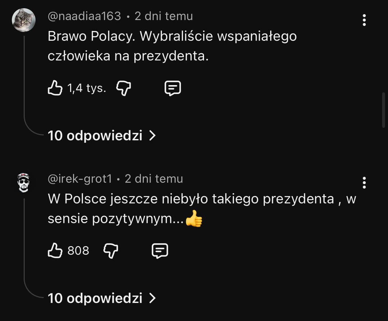The height and width of the screenshot is (321, 388).
Task: Expand the 10 replies under the @naadiaa163 comment
Action: point(95,136)
